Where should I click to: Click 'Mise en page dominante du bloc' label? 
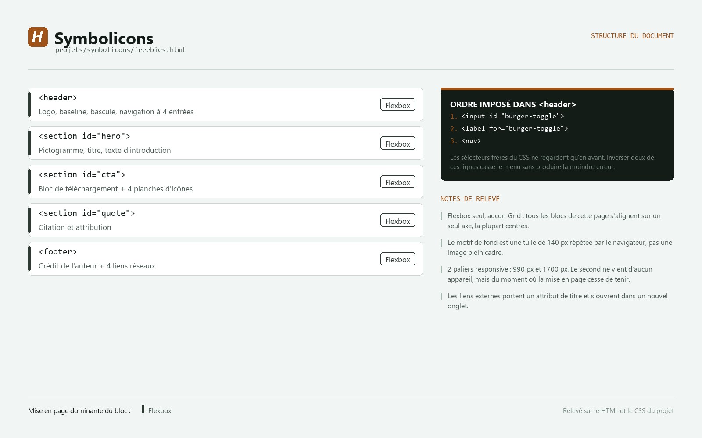(x=79, y=411)
